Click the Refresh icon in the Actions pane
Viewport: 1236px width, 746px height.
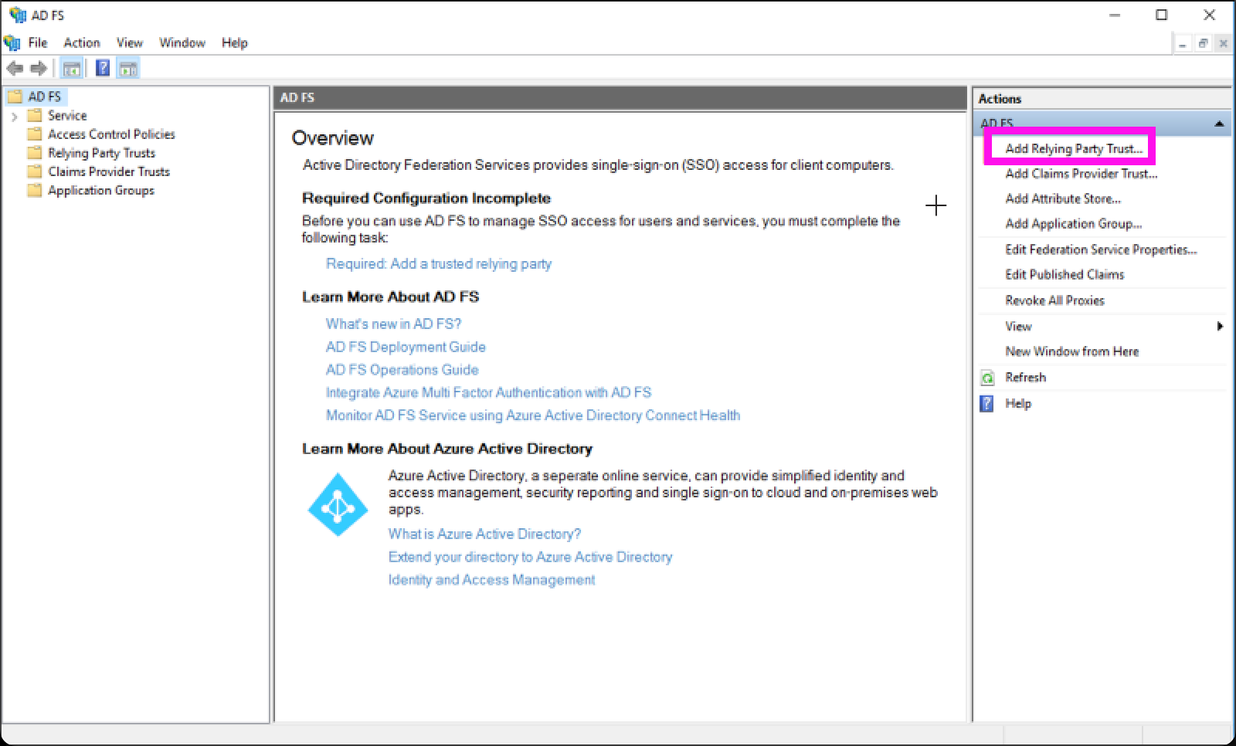[x=986, y=377]
